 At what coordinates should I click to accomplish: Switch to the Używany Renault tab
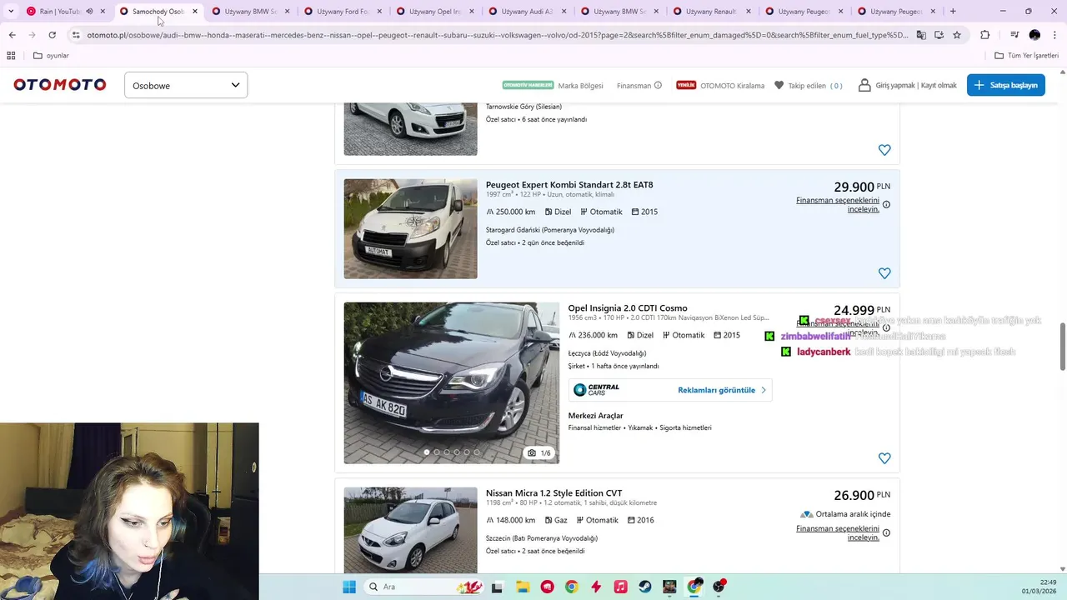coord(711,12)
